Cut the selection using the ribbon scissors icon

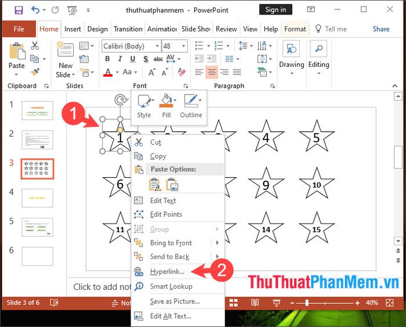pos(35,45)
